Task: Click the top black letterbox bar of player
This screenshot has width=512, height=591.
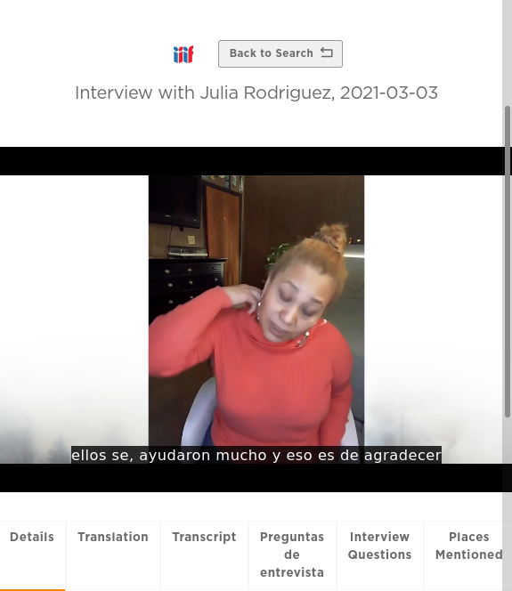Action: click(251, 161)
